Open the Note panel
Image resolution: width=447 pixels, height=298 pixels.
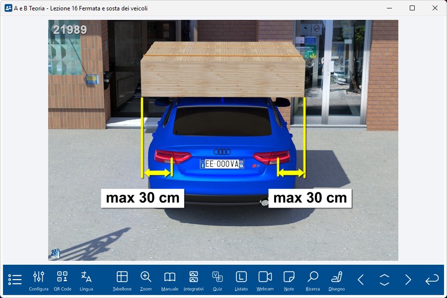289,280
